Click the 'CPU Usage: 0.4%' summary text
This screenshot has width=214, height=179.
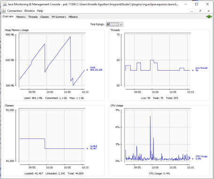[x=159, y=173]
